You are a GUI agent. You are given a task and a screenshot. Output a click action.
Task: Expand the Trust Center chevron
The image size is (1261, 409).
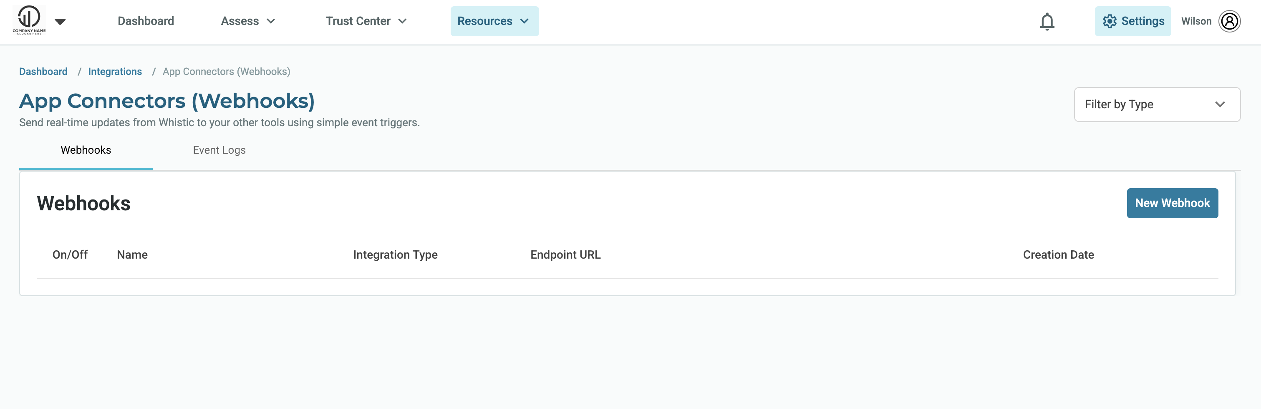[x=402, y=21]
